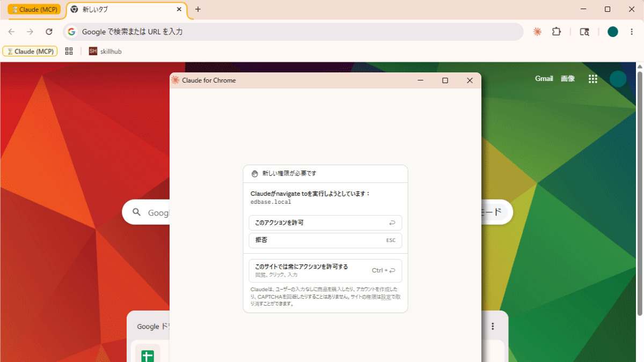
Task: Minimize the Claude for Chrome window
Action: [420, 80]
